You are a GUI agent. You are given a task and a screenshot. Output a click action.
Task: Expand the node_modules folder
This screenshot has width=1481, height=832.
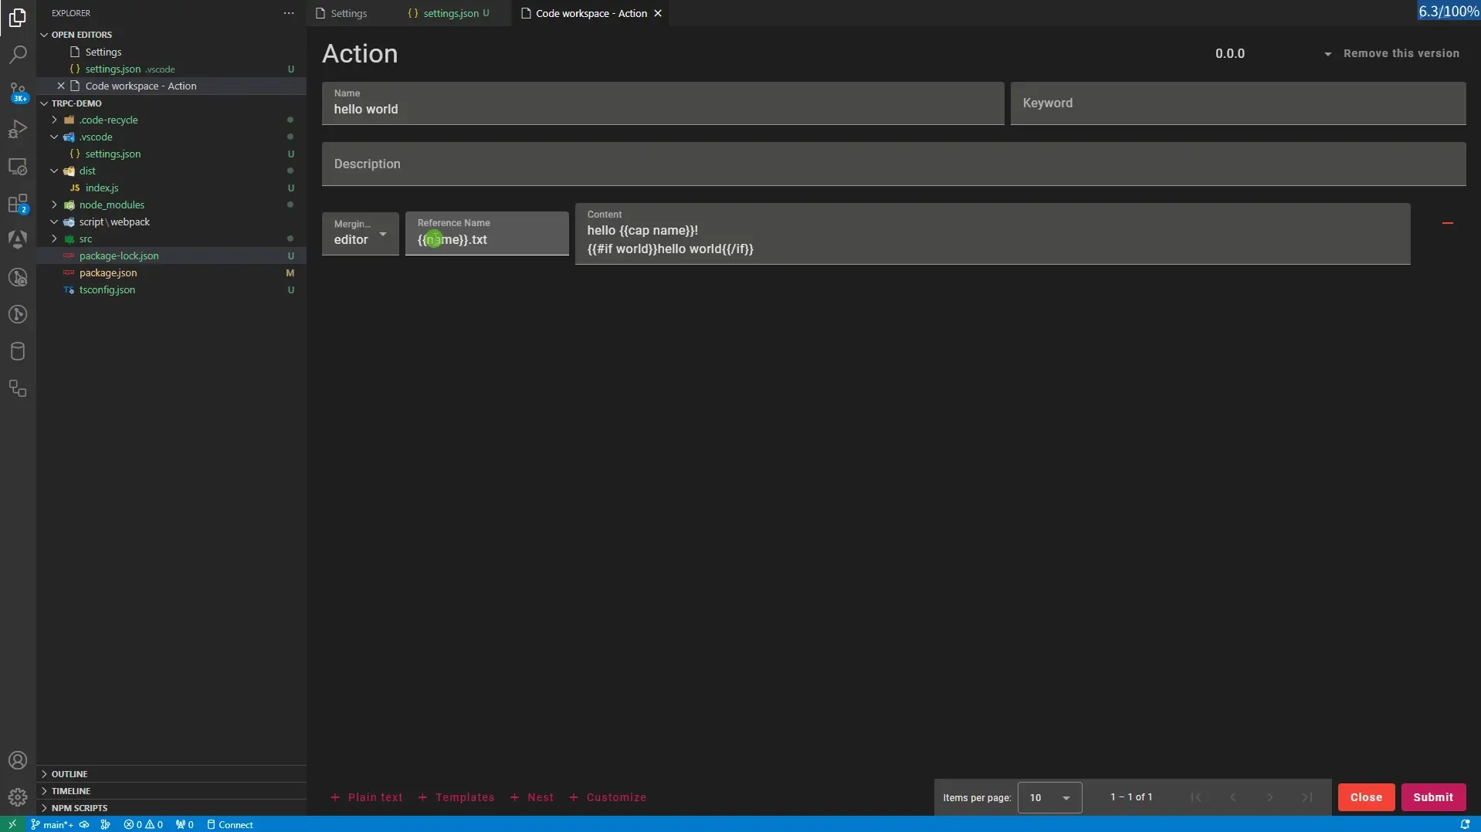pyautogui.click(x=54, y=205)
